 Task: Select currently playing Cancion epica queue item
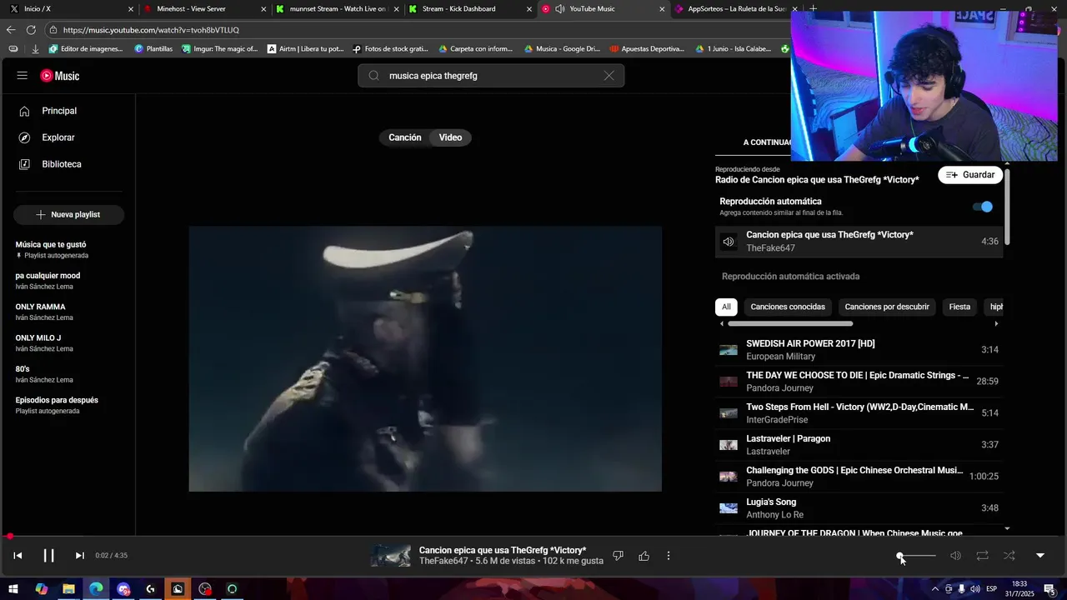point(859,241)
